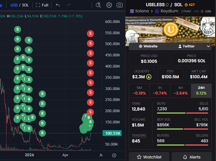Viewport: 216px width, 161px height.
Task: Click the redo arrow icon
Action: click(x=68, y=5)
